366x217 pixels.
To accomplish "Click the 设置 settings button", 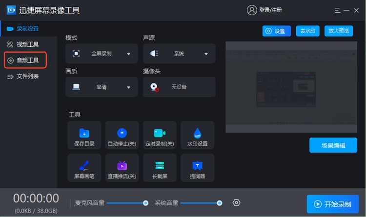I will coord(277,31).
